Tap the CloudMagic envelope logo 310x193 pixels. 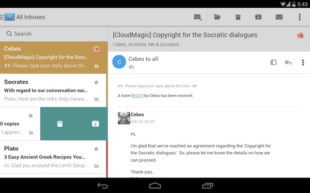pyautogui.click(x=9, y=17)
